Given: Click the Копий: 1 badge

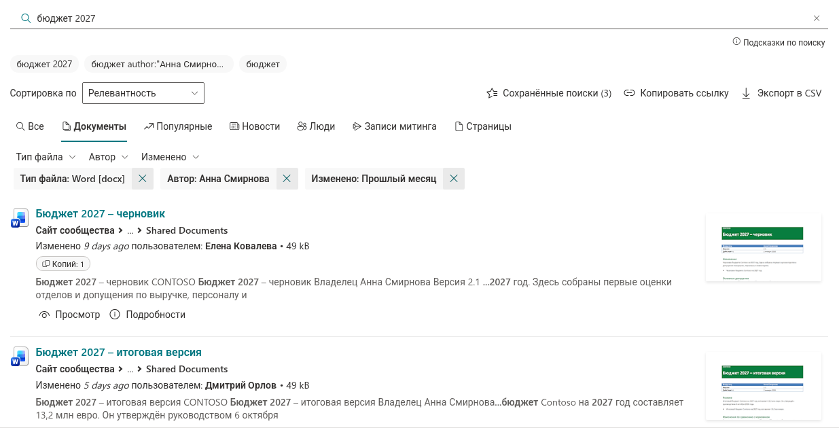Looking at the screenshot, I should pyautogui.click(x=63, y=264).
